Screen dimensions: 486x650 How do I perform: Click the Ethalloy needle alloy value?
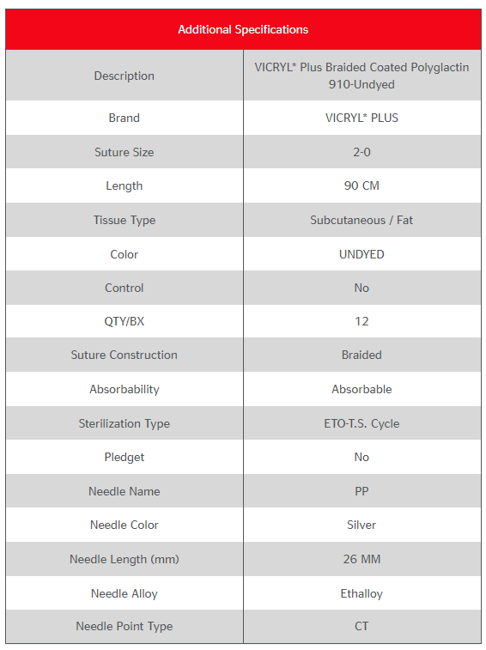pyautogui.click(x=361, y=593)
